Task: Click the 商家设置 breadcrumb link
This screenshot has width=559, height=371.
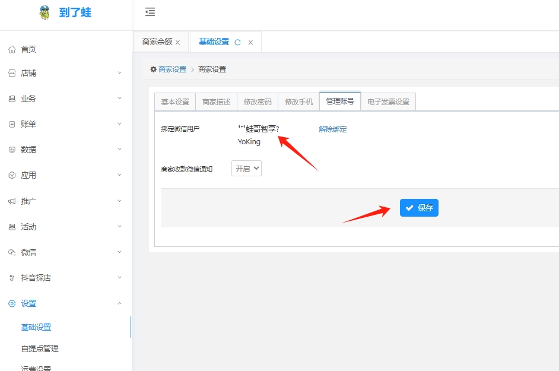Action: 172,69
